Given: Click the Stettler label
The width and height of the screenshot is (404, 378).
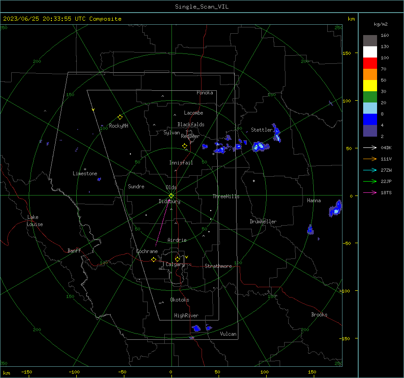Looking at the screenshot, I should [262, 130].
